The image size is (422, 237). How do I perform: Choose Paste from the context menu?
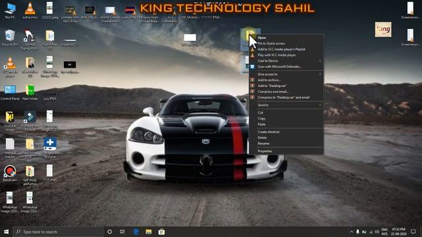coord(286,124)
